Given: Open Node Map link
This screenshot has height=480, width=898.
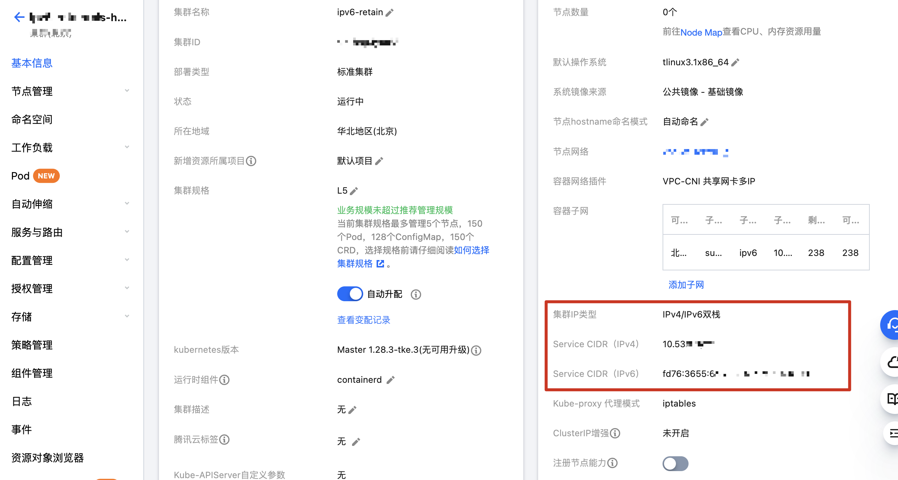Looking at the screenshot, I should pos(701,32).
